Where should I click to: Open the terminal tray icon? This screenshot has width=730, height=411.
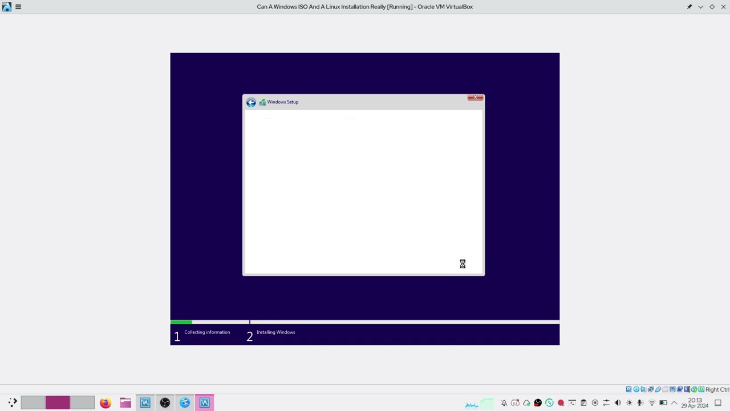coord(572,403)
